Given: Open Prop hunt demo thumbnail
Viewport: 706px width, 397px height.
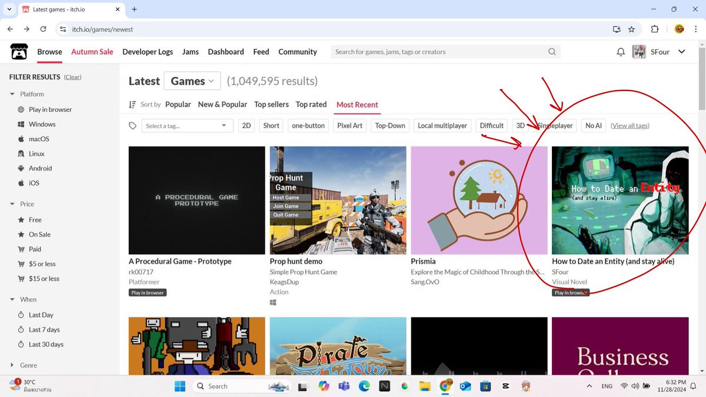Looking at the screenshot, I should click(x=338, y=200).
